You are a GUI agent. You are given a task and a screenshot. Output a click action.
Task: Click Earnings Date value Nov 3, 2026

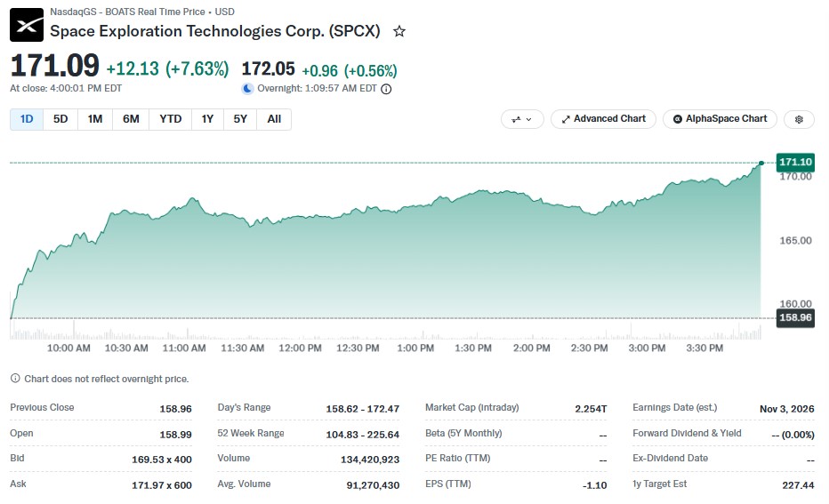pyautogui.click(x=787, y=409)
